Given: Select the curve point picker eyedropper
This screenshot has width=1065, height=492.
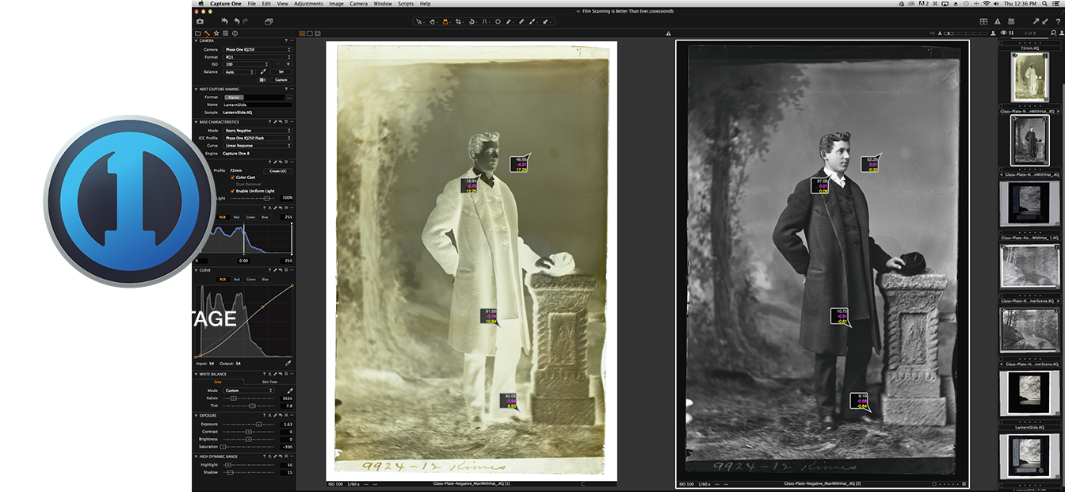Looking at the screenshot, I should point(288,364).
